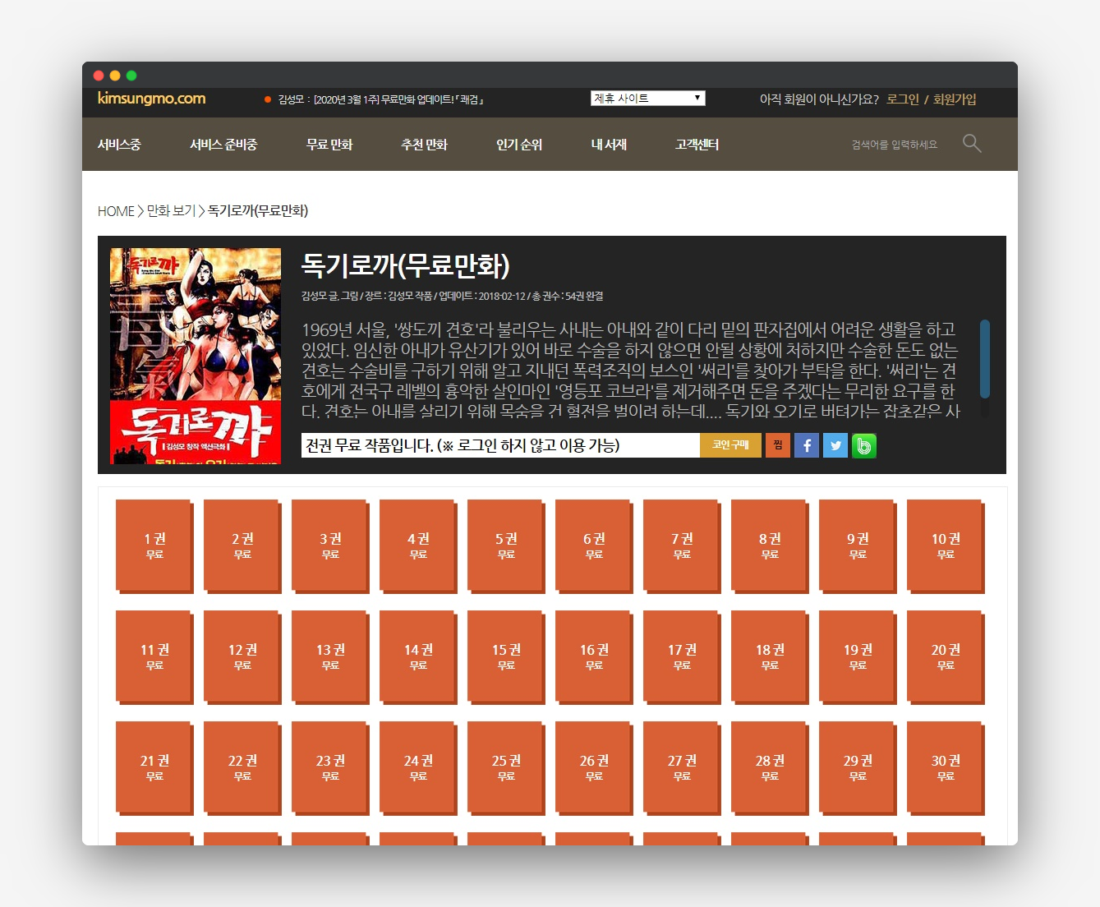This screenshot has height=907, width=1100.
Task: Open volume 28 권 tile
Action: (x=770, y=767)
